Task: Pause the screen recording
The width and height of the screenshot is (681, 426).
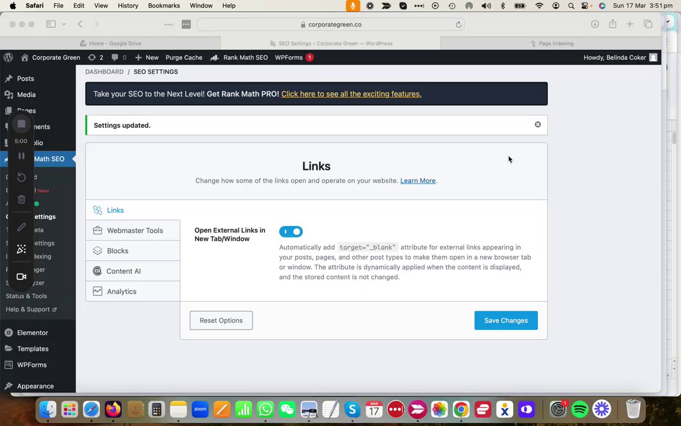Action: [x=21, y=156]
